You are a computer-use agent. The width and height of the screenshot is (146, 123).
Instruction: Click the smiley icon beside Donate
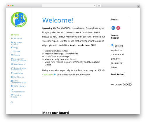coord(12,51)
